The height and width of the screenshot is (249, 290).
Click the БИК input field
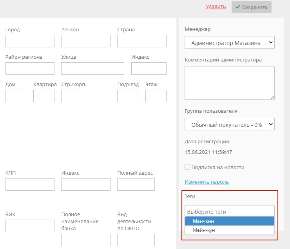(x=30, y=226)
